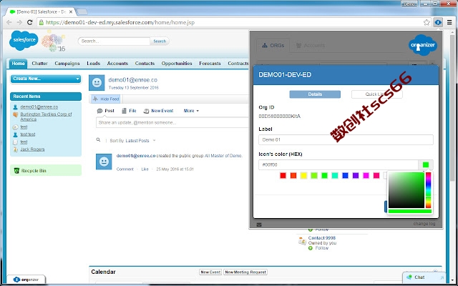
Task: Open the Accounts tab in Salesforce
Action: click(117, 64)
